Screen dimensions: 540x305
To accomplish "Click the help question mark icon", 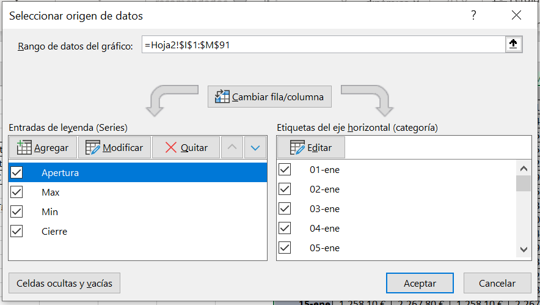I will pos(474,15).
